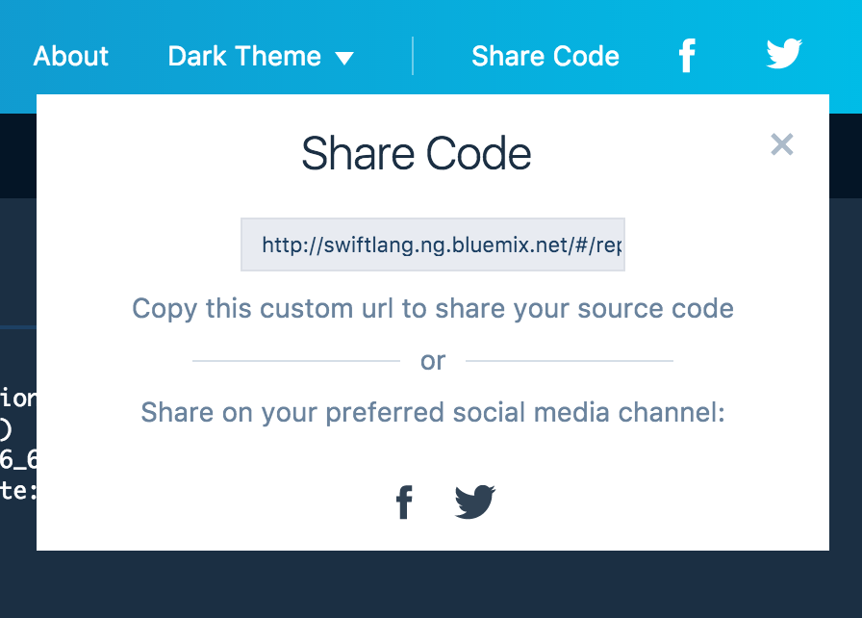This screenshot has width=862, height=618.
Task: Click the vertical divider in the navigation bar
Action: click(x=413, y=56)
